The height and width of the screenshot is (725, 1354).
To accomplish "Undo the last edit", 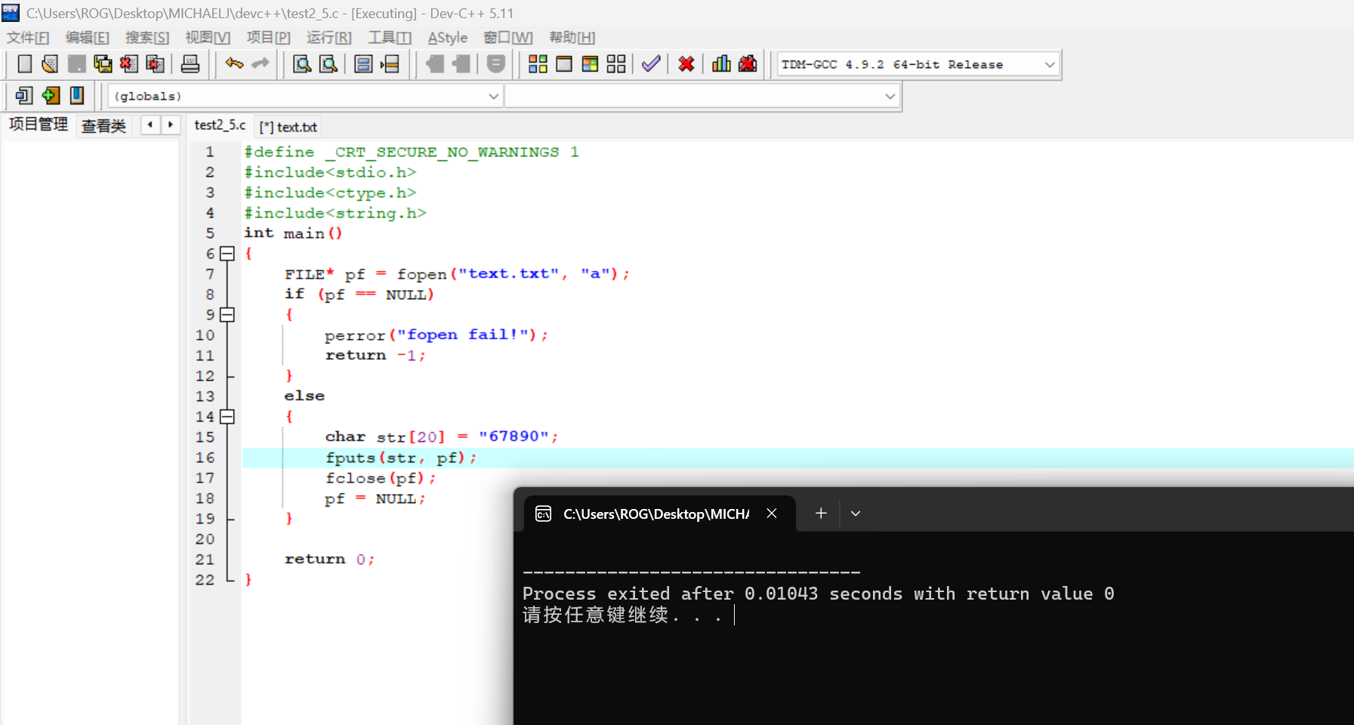I will pyautogui.click(x=234, y=64).
